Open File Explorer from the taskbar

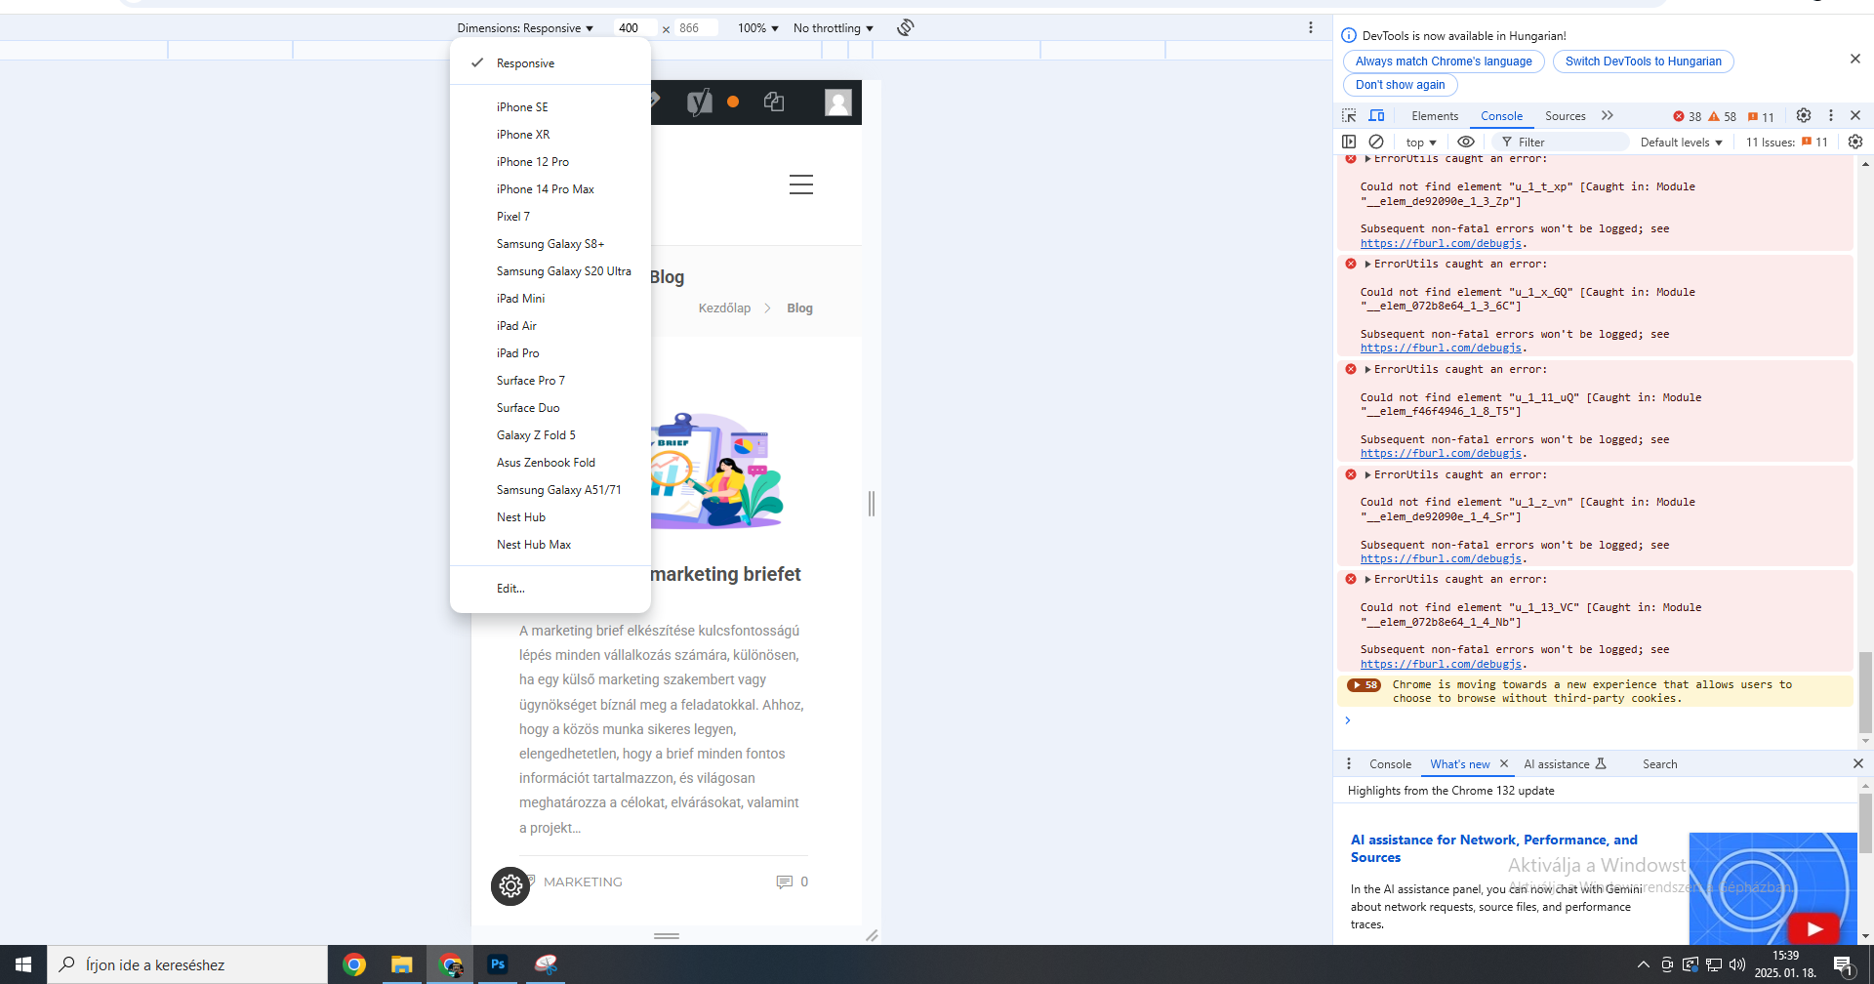pos(401,964)
